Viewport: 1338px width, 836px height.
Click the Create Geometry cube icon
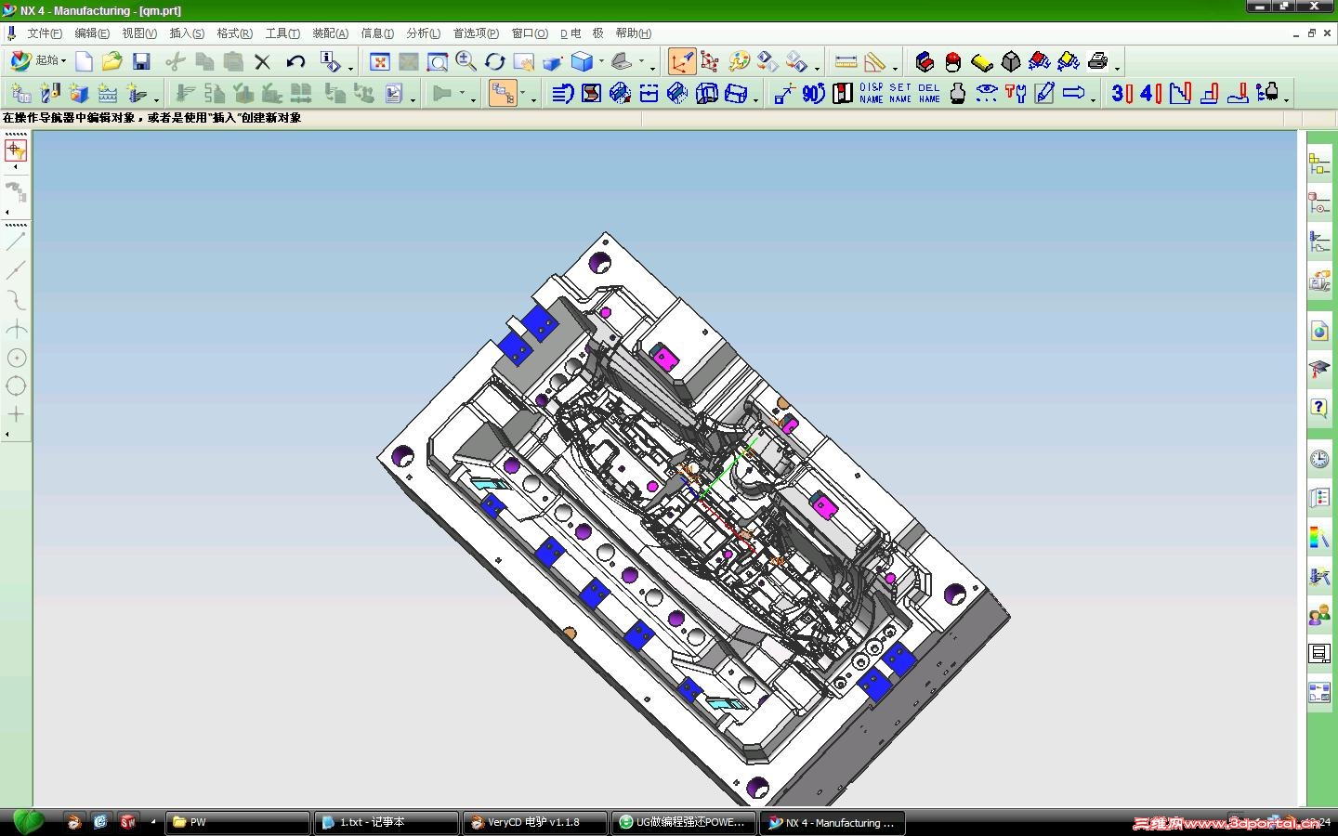[79, 93]
